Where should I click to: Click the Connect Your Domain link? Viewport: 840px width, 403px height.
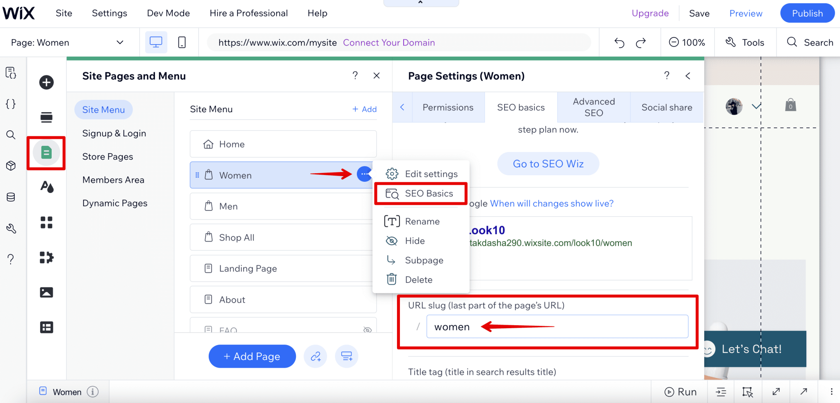[x=388, y=42]
